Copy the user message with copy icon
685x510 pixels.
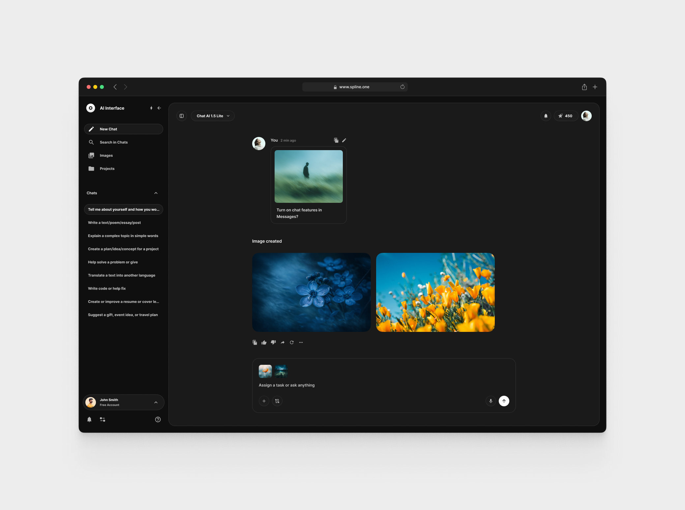tap(336, 140)
